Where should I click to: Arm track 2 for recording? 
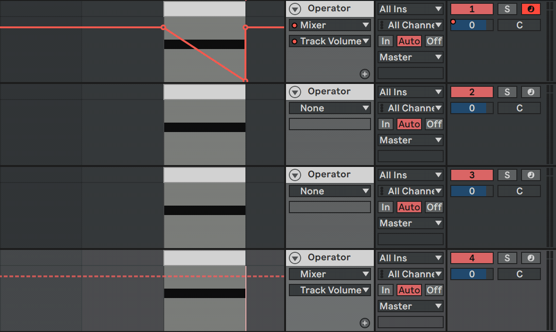pos(531,92)
